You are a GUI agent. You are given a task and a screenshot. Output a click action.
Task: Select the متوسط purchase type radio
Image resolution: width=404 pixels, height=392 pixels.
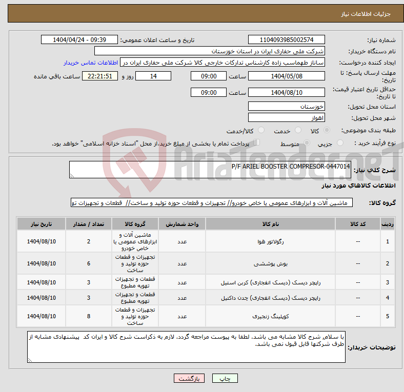[x=307, y=142]
